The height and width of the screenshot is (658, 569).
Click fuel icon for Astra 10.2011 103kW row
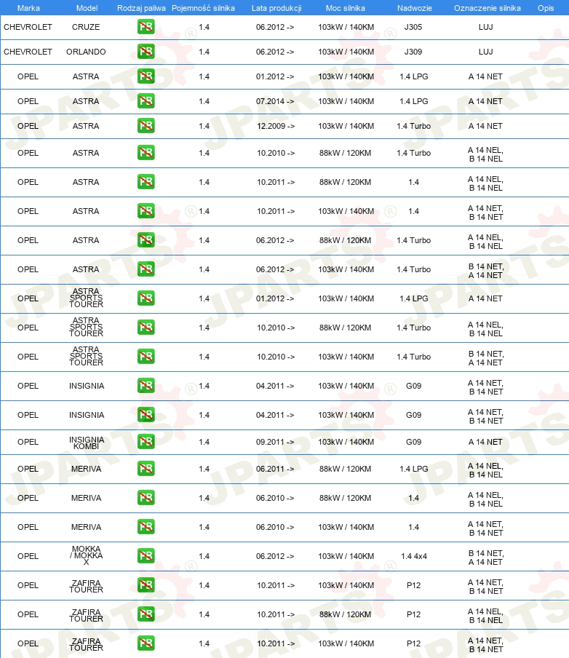(x=146, y=211)
